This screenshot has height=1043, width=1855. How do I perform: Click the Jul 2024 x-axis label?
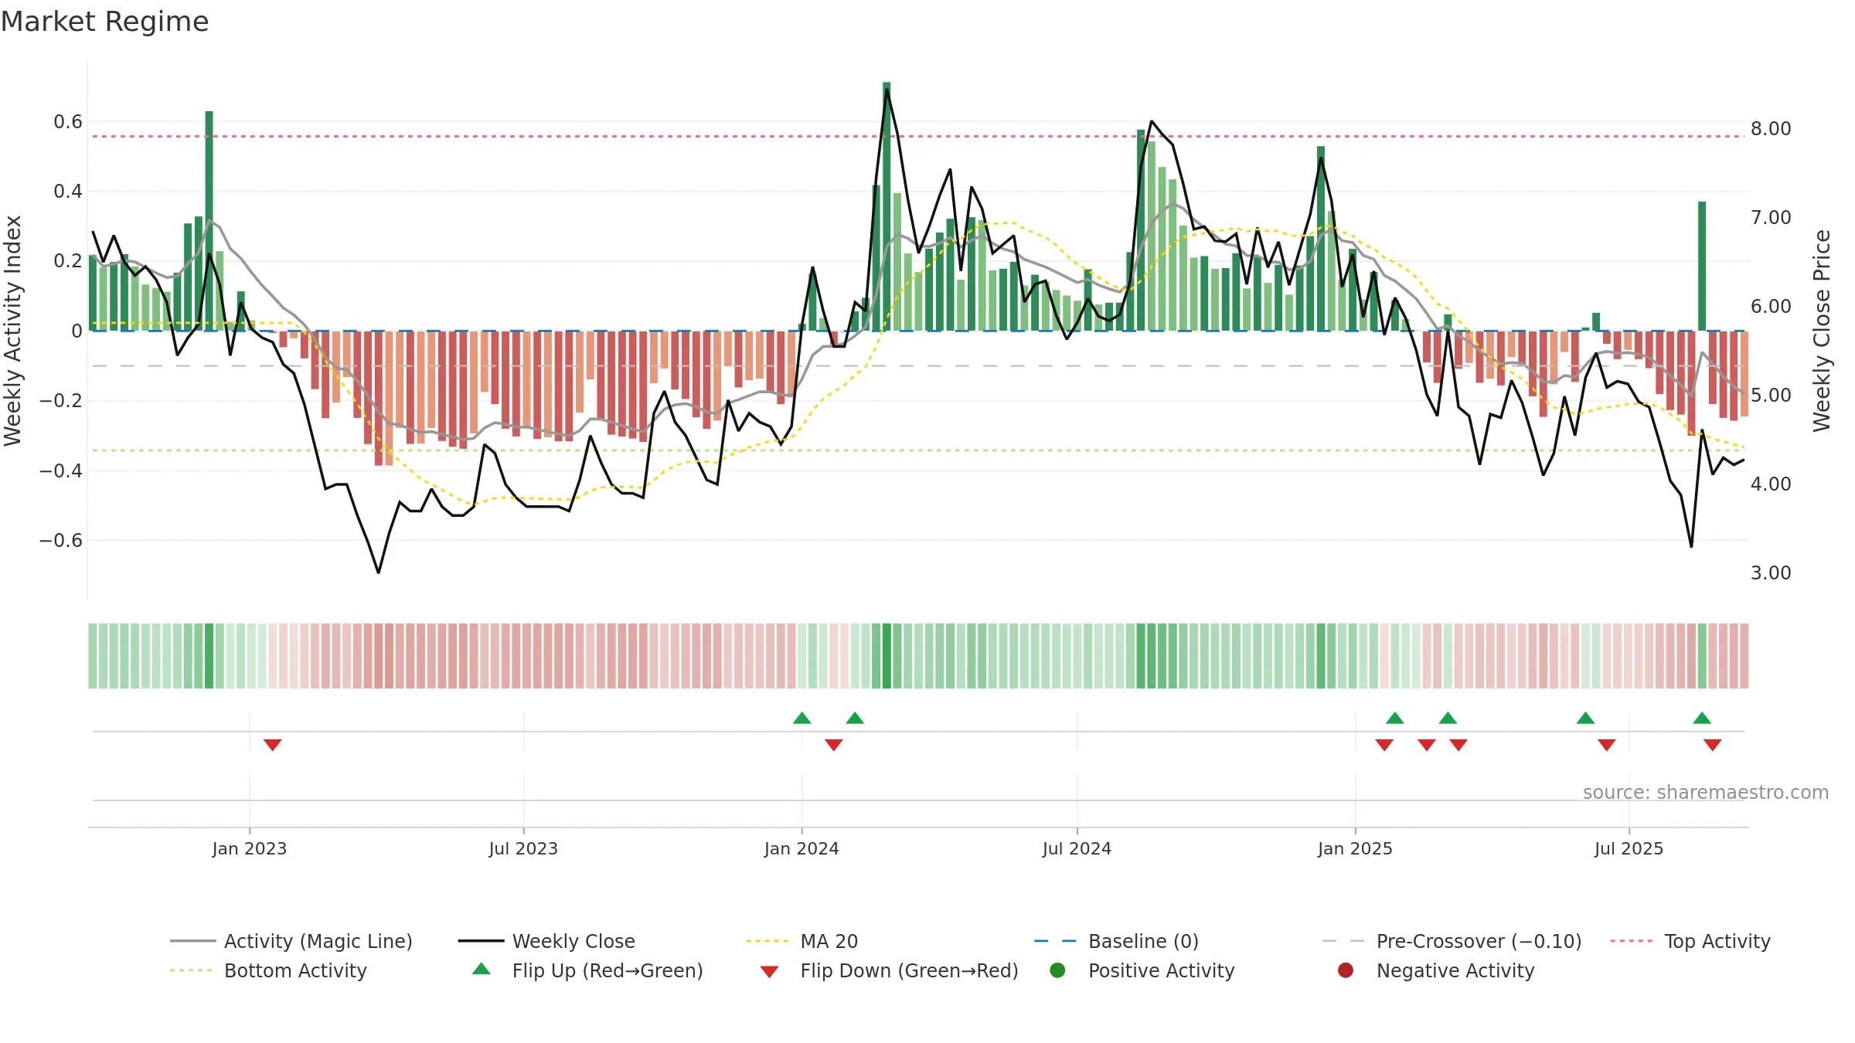(x=1077, y=848)
